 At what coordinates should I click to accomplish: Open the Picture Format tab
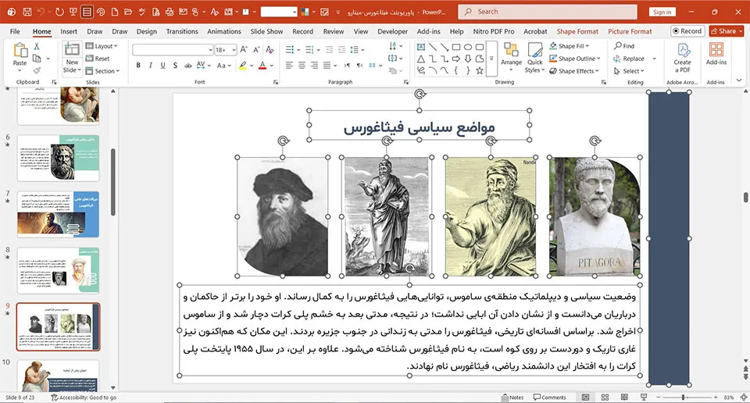click(x=630, y=31)
